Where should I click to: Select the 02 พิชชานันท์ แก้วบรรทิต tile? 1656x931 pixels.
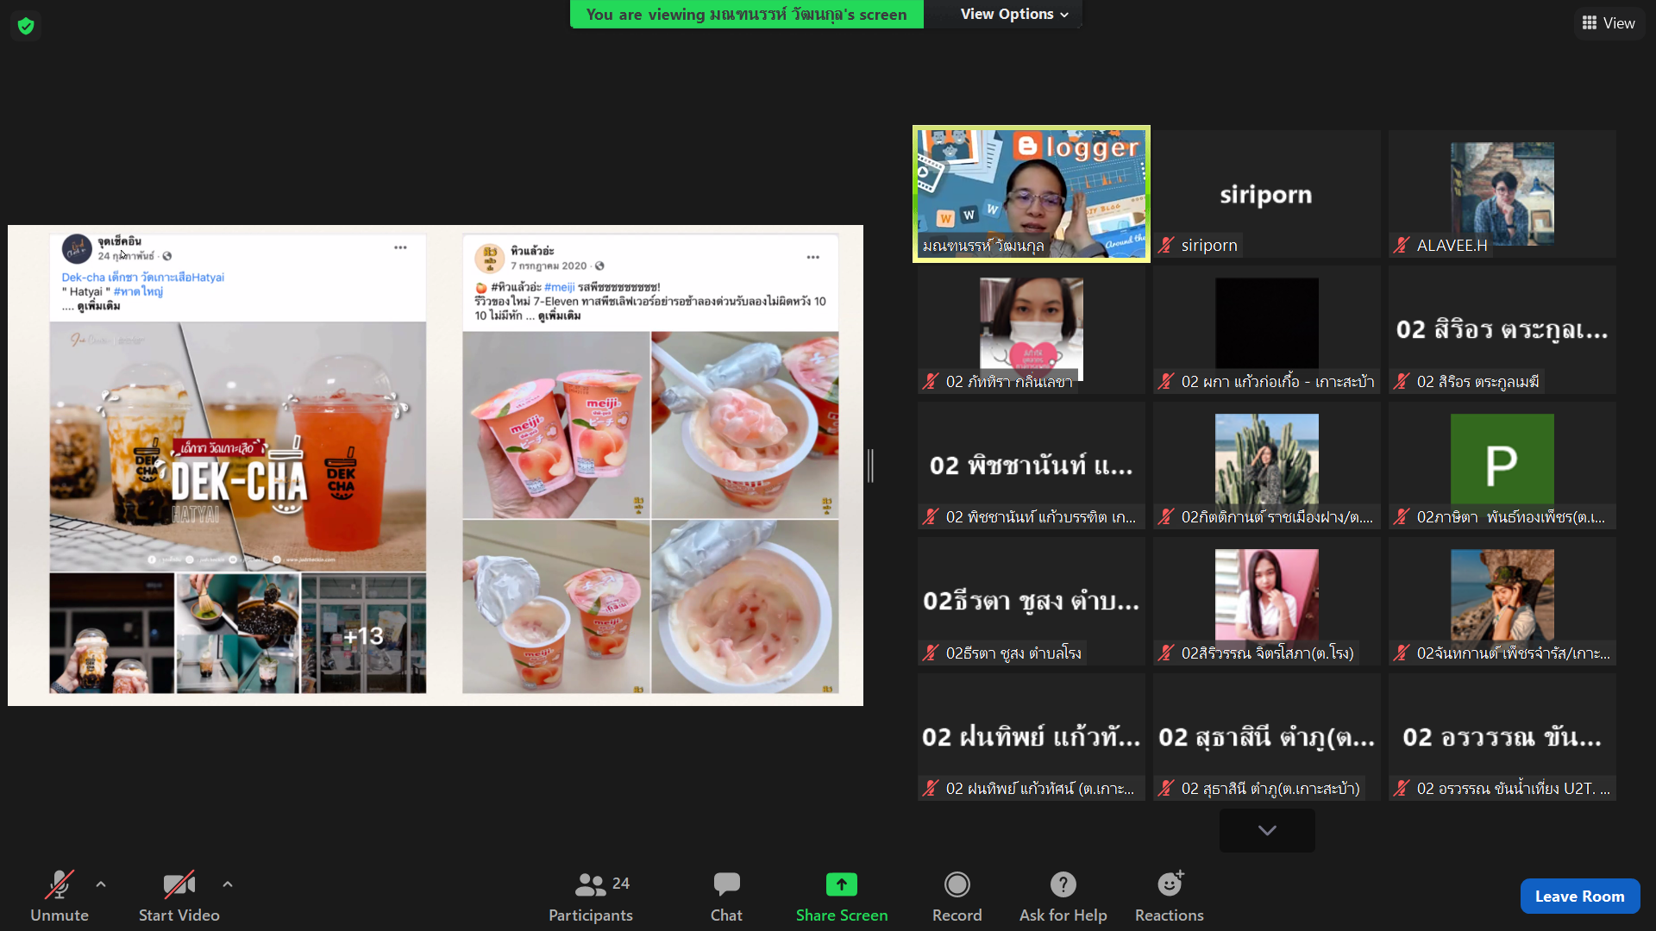[x=1032, y=465]
